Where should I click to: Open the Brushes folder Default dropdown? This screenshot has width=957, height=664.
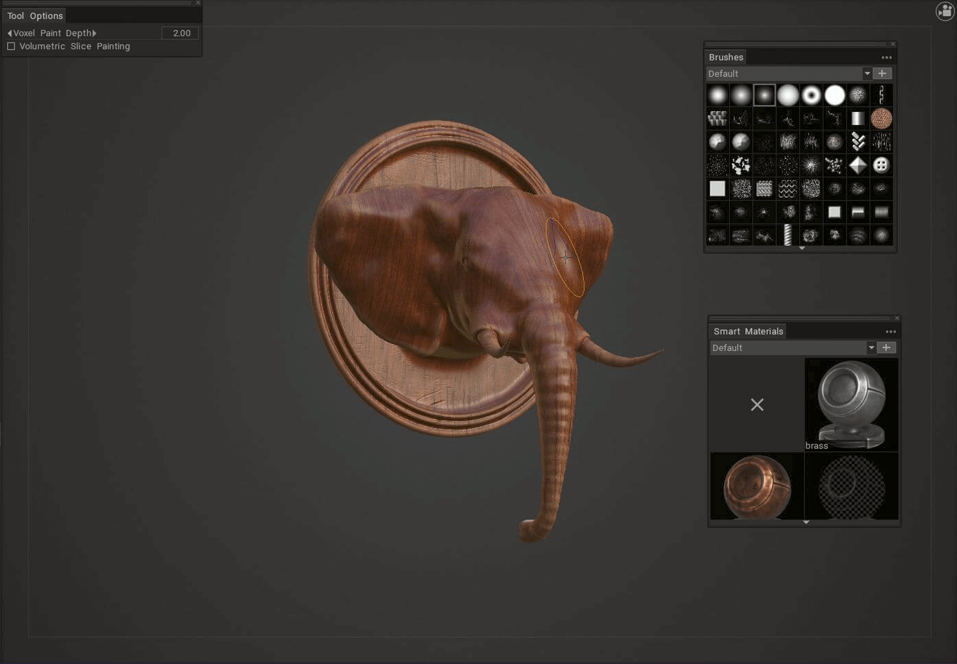point(867,74)
